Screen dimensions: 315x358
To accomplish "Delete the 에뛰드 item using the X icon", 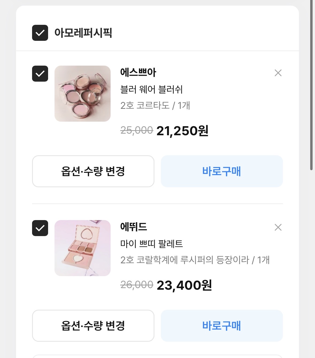I will 278,227.
